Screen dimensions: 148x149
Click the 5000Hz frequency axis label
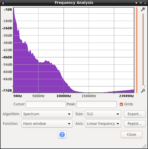click(38, 96)
